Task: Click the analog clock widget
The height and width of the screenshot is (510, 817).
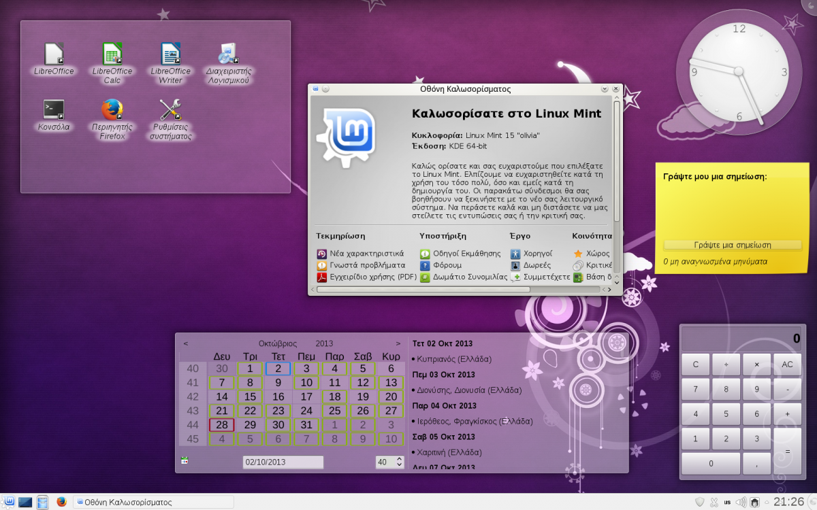Action: tap(740, 71)
